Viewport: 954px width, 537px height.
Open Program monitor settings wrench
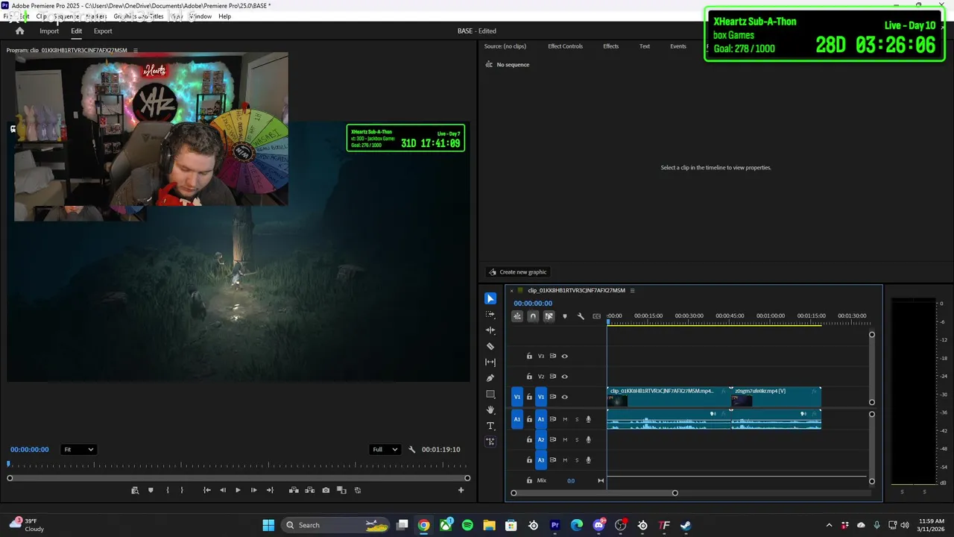click(x=411, y=450)
